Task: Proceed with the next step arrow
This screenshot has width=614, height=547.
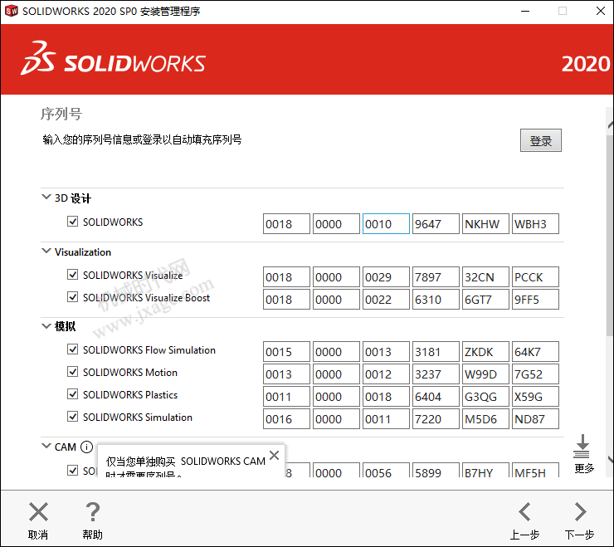Action: click(x=580, y=512)
